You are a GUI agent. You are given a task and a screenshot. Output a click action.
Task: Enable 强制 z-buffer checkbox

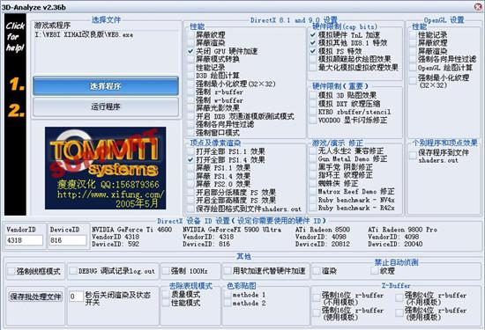tap(190, 92)
